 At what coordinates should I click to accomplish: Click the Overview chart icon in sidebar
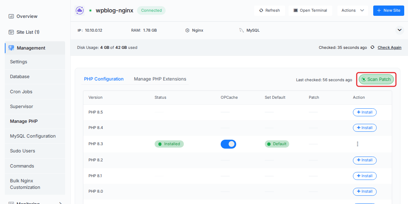coord(11,17)
